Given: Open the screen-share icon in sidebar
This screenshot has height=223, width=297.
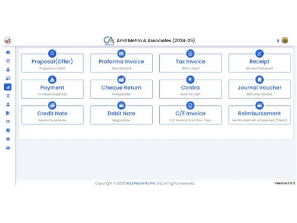Looking at the screenshot, I should [8, 78].
